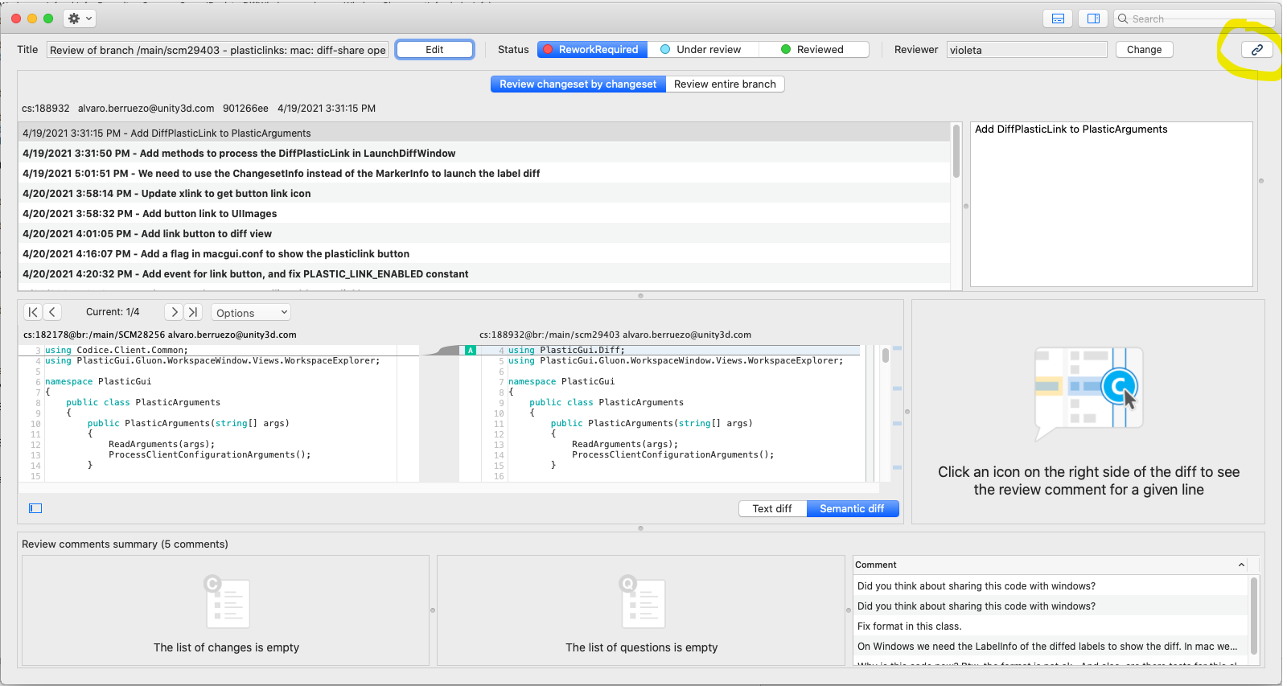
Task: Click the empty changes list icon
Action: tap(227, 602)
